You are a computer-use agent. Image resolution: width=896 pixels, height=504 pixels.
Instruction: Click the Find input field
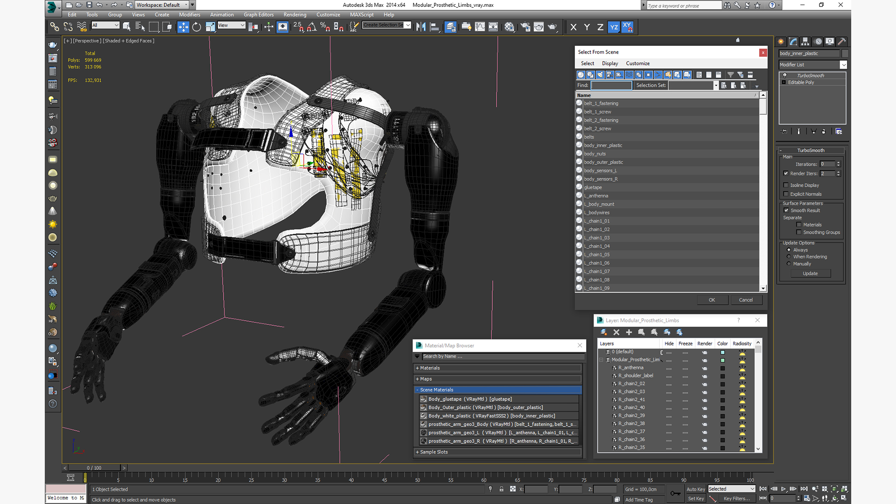pyautogui.click(x=611, y=85)
